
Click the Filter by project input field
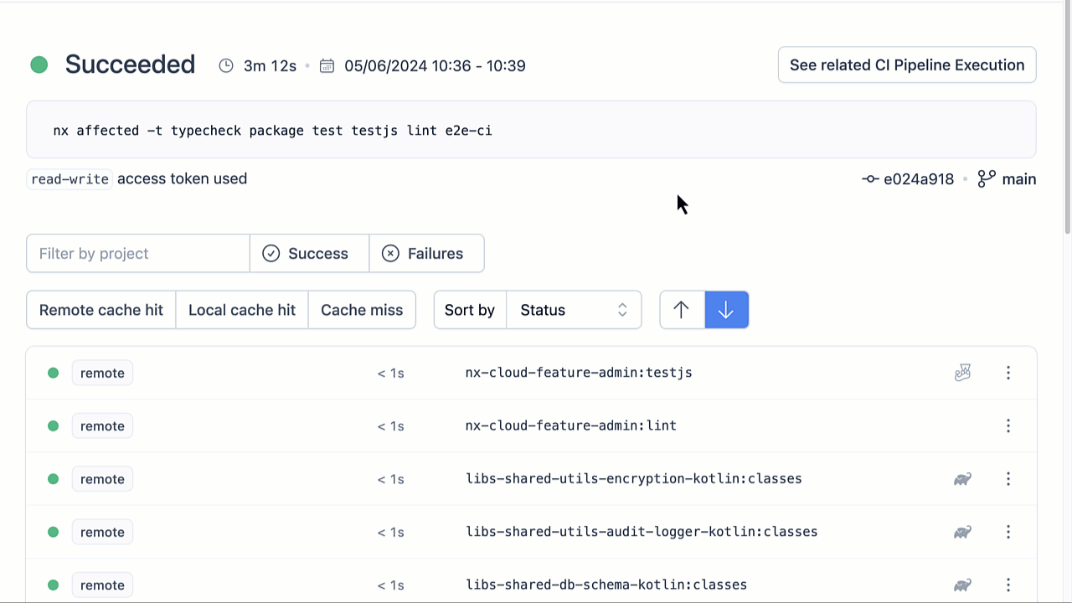pyautogui.click(x=138, y=254)
